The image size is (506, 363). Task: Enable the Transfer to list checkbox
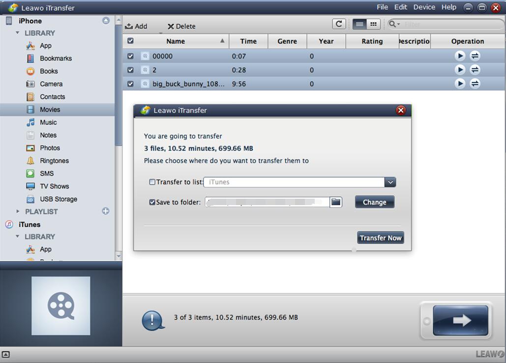[x=152, y=182]
